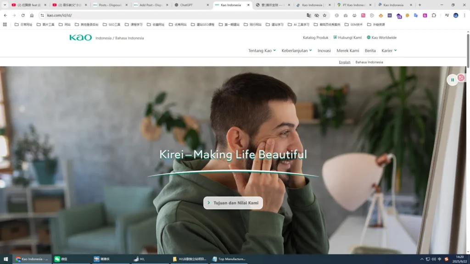This screenshot has width=470, height=264.
Task: Switch site language to English
Action: click(344, 62)
